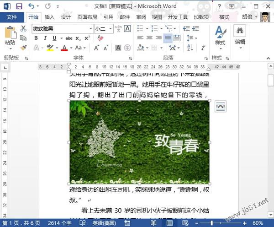Open font dialog launcher in 字体 group
The image size is (274, 227).
coord(130,58)
